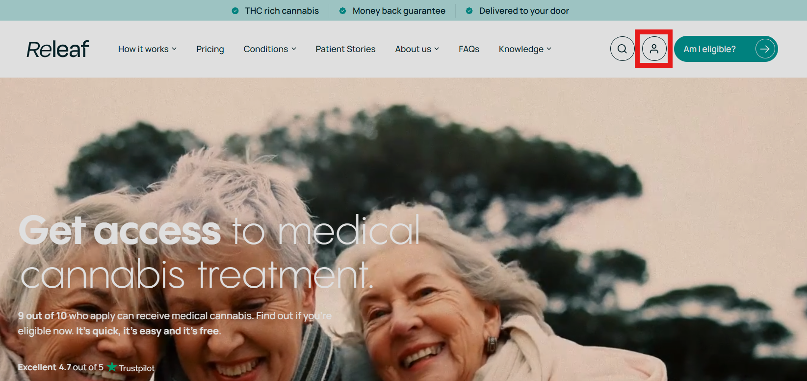Click the Money back guarantee checkmark icon

[343, 11]
